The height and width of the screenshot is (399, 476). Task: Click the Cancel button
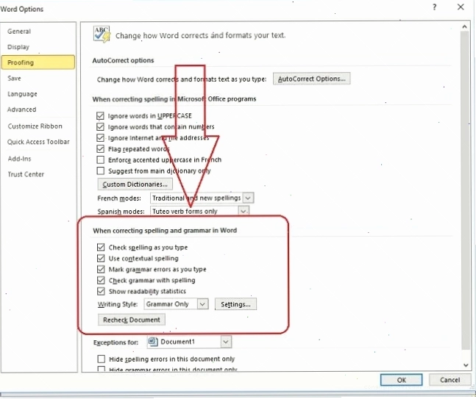450,380
